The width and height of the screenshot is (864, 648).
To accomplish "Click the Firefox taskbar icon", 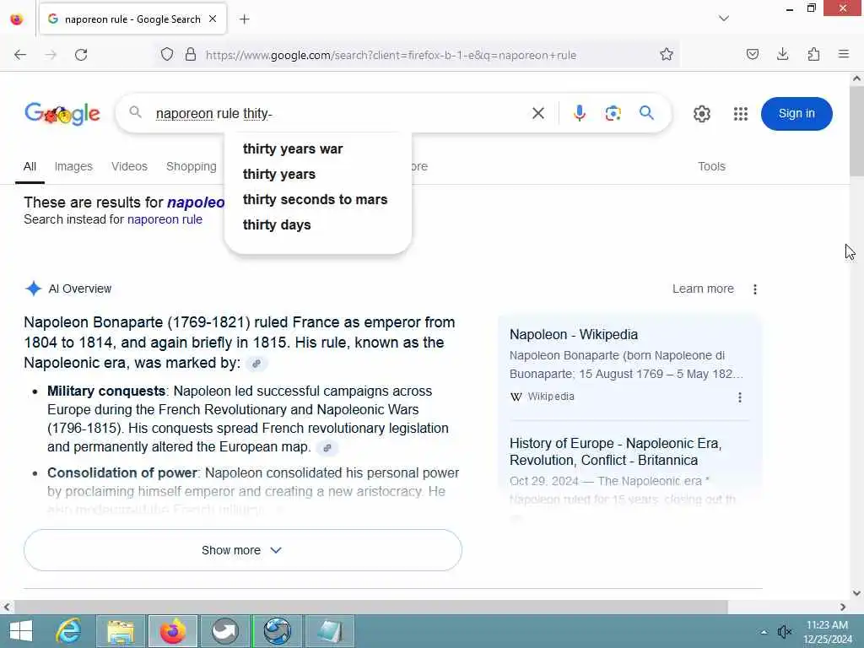I will point(172,631).
